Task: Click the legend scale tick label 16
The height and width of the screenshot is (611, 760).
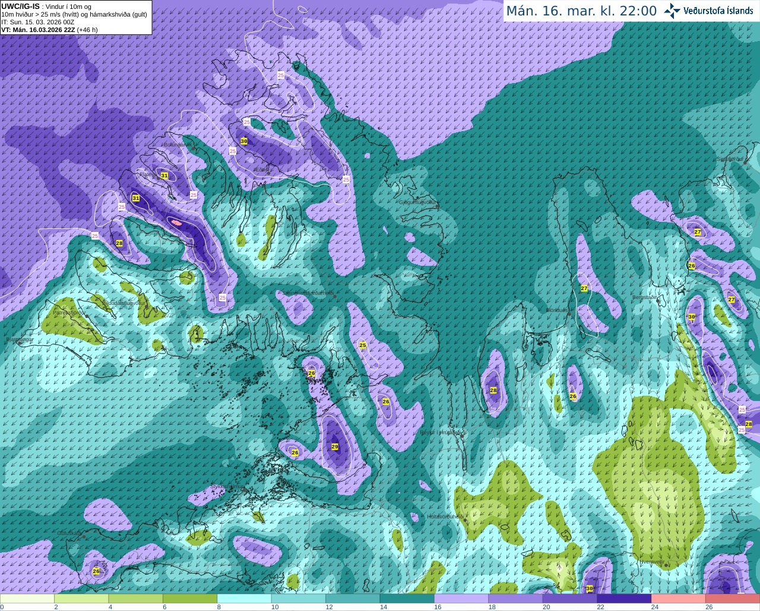Action: (x=438, y=607)
